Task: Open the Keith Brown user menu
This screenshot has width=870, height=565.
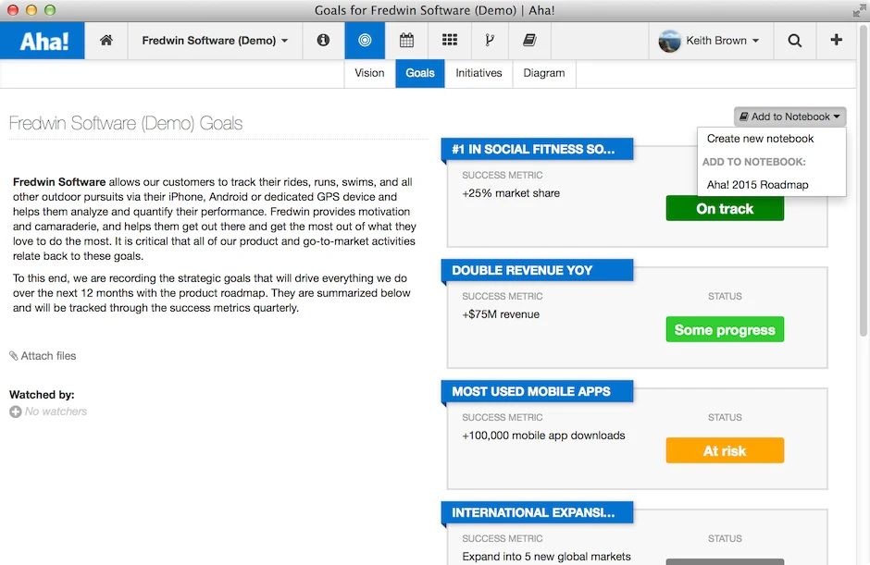Action: coord(723,41)
